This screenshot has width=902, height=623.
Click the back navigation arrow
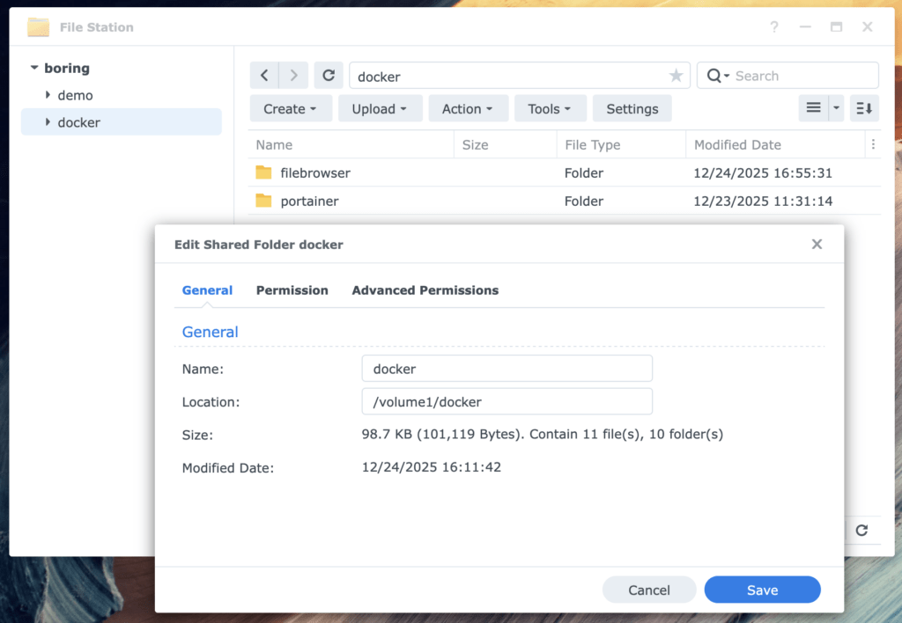pyautogui.click(x=264, y=75)
